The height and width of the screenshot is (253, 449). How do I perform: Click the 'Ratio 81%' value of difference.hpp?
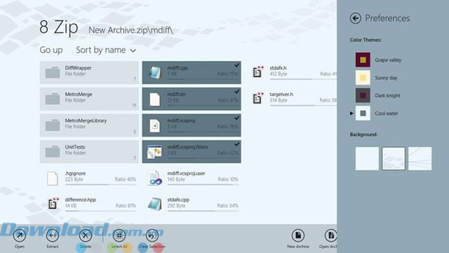pyautogui.click(x=126, y=205)
